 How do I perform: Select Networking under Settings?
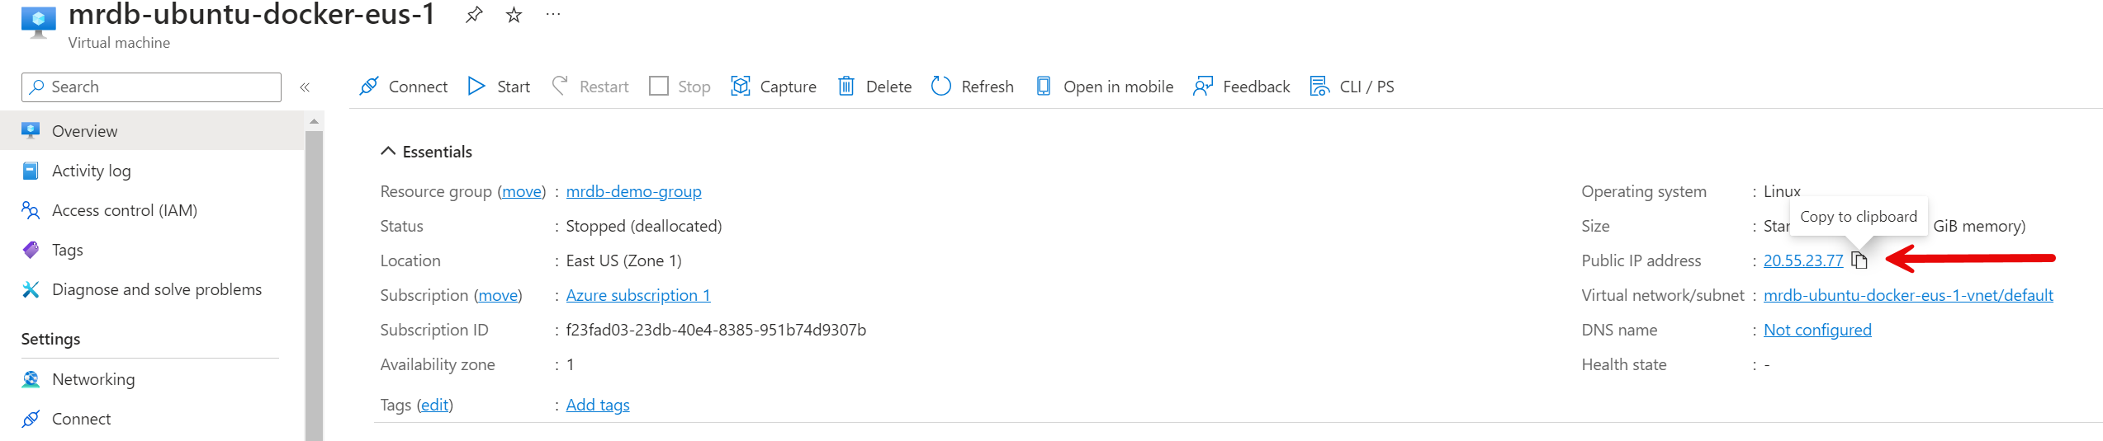92,379
